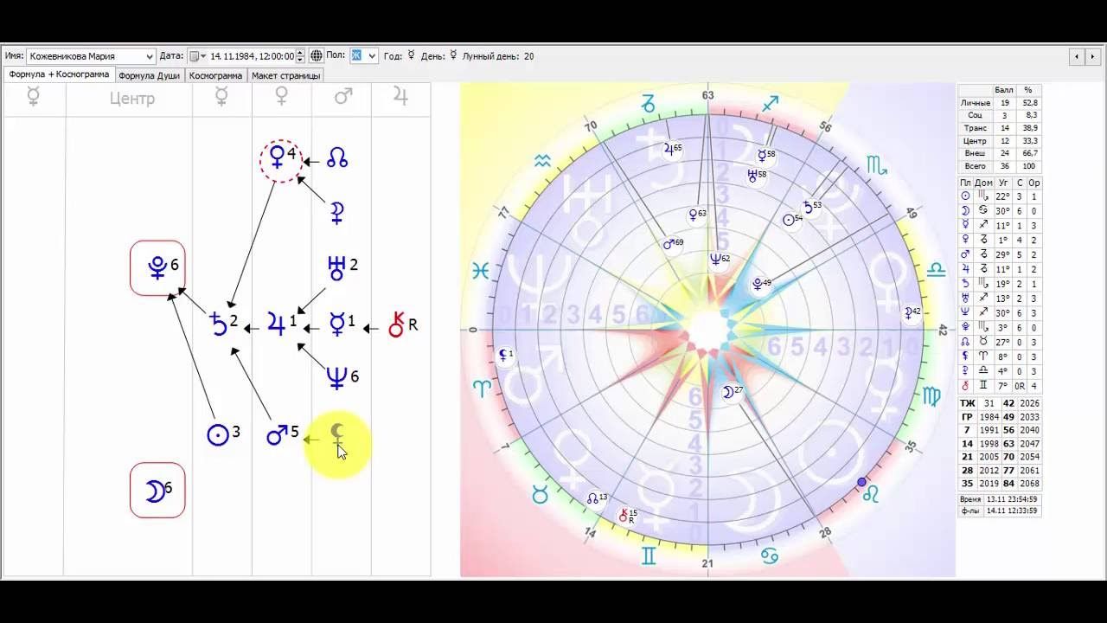Switch to Формула + Космограмма tab
This screenshot has height=623, width=1107.
pos(59,74)
